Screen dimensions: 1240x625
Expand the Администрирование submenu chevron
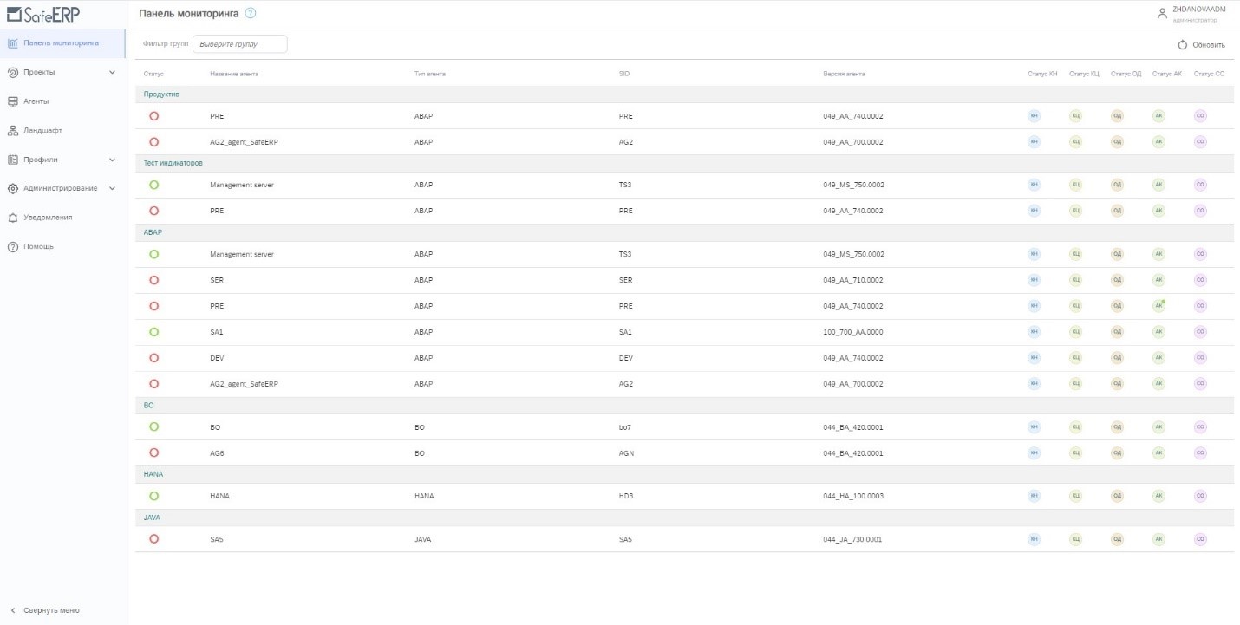(x=112, y=188)
